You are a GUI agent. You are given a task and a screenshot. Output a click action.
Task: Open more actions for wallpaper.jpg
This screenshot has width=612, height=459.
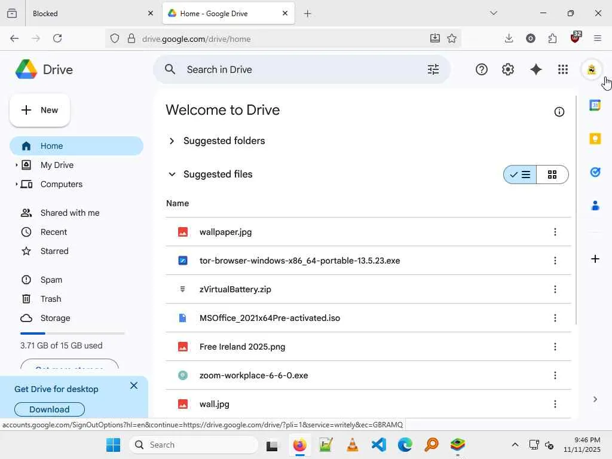(x=555, y=232)
